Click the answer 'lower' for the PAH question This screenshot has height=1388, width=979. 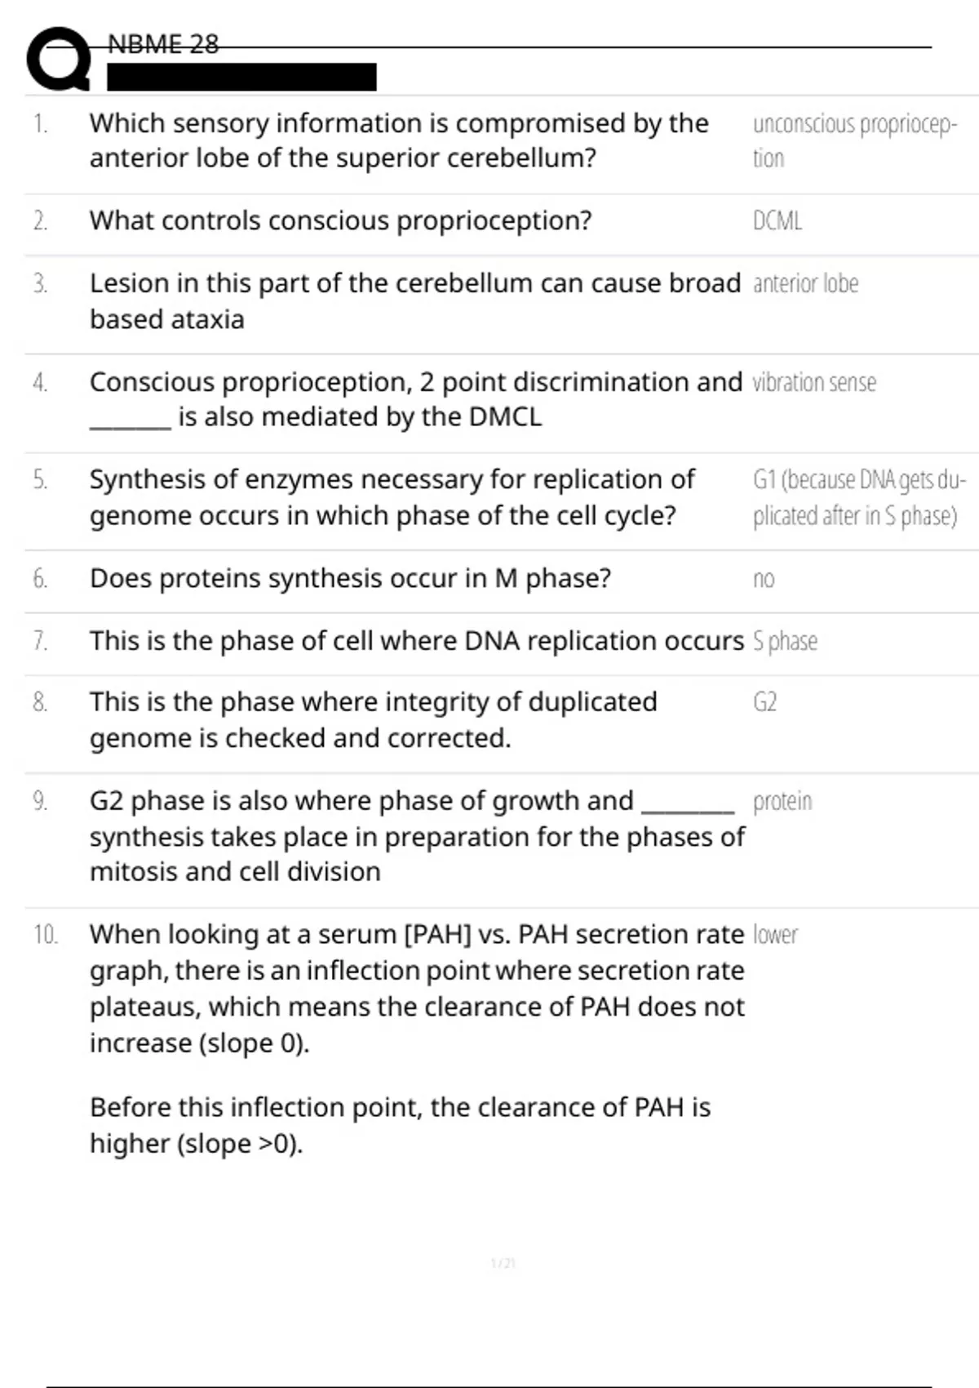coord(775,934)
